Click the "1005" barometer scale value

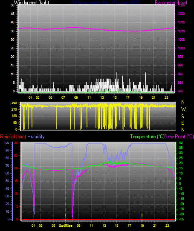click(181, 40)
